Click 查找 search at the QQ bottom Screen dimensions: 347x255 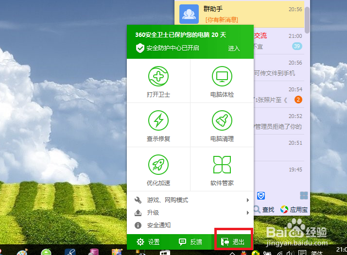pyautogui.click(x=264, y=209)
